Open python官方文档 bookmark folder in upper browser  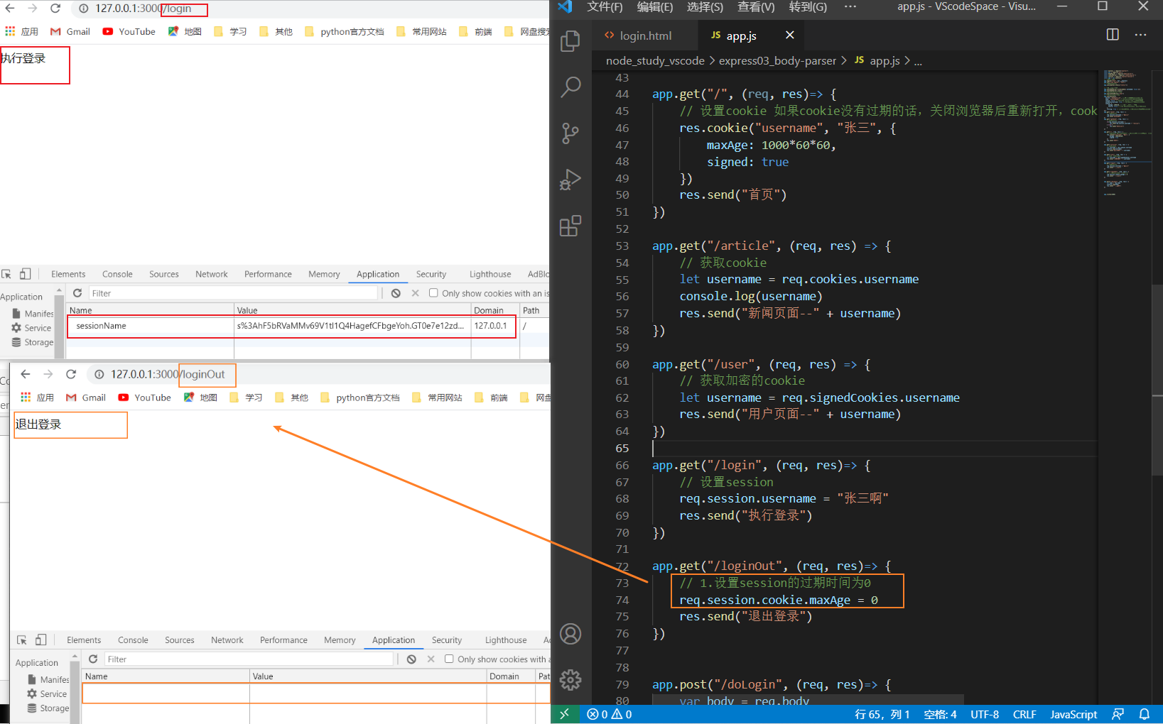tap(344, 31)
